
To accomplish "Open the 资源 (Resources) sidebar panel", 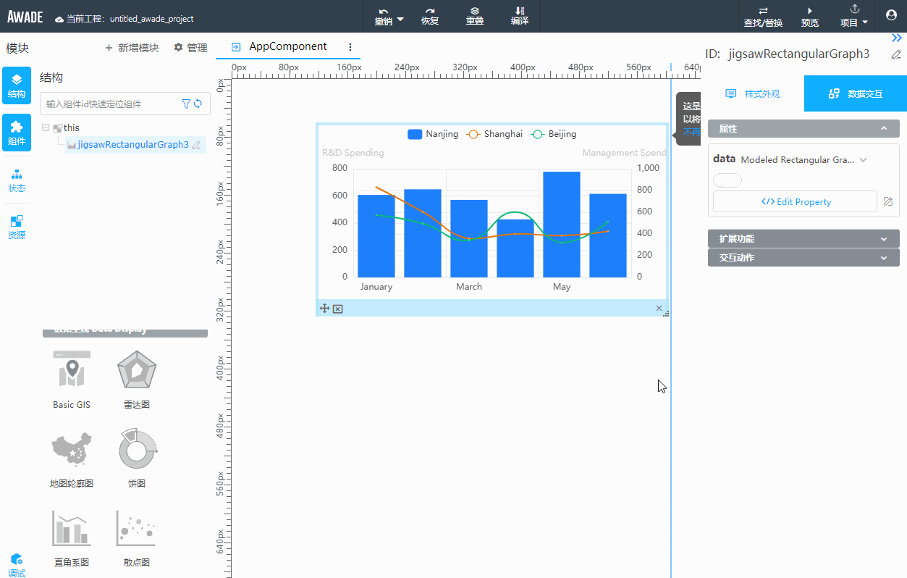I will [x=17, y=227].
